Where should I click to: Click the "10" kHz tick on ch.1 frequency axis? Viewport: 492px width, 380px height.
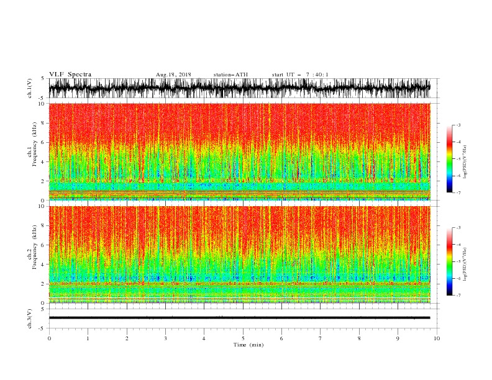click(x=42, y=104)
